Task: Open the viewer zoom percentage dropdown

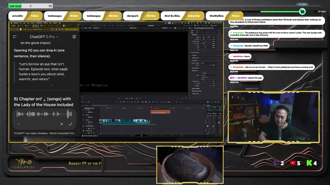Action: [x=91, y=28]
